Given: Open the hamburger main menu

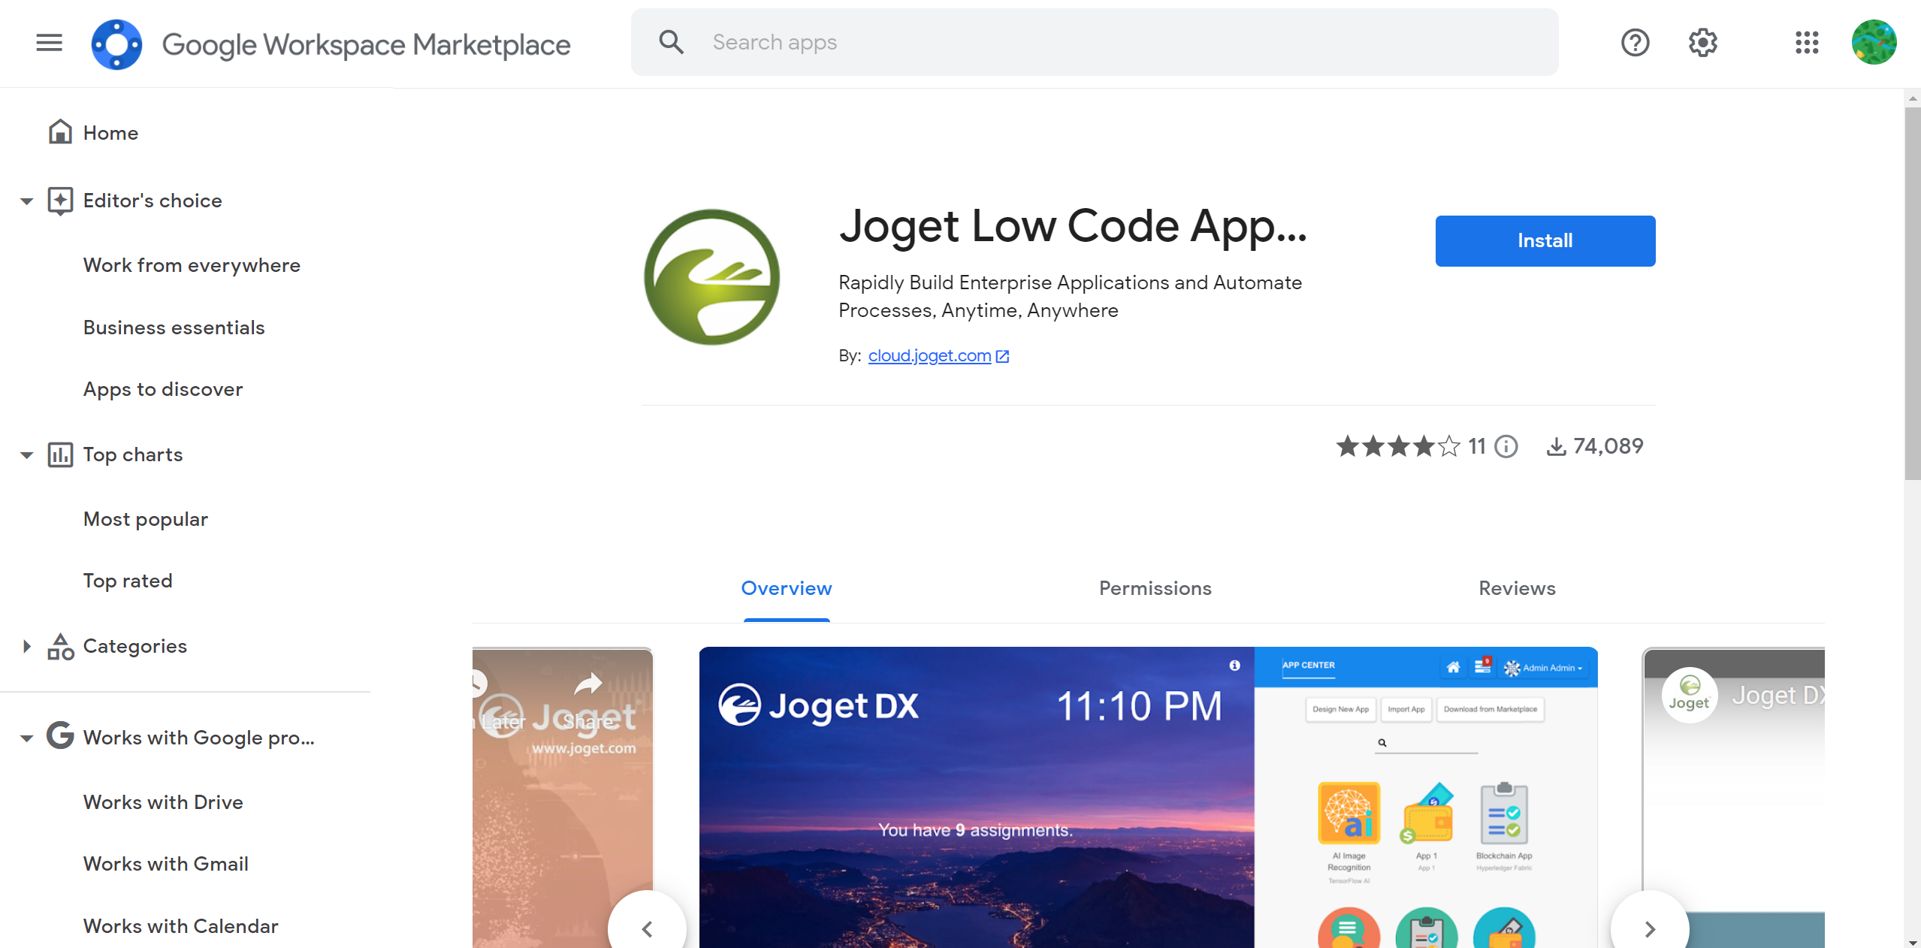Looking at the screenshot, I should tap(50, 43).
